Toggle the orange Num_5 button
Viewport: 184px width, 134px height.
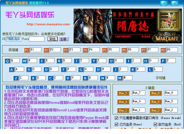pos(156,102)
